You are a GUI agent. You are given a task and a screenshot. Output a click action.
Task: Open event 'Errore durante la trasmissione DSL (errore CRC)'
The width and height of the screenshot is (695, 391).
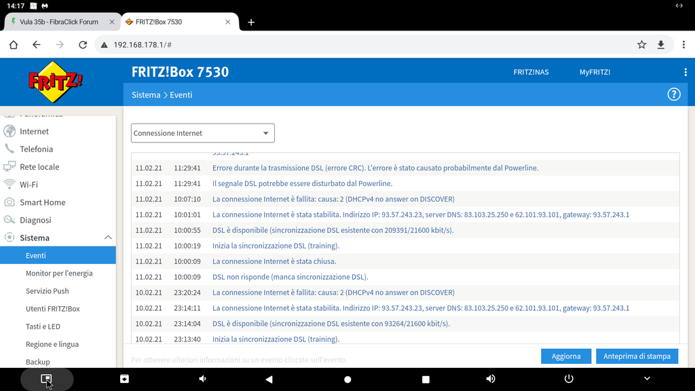tap(375, 168)
